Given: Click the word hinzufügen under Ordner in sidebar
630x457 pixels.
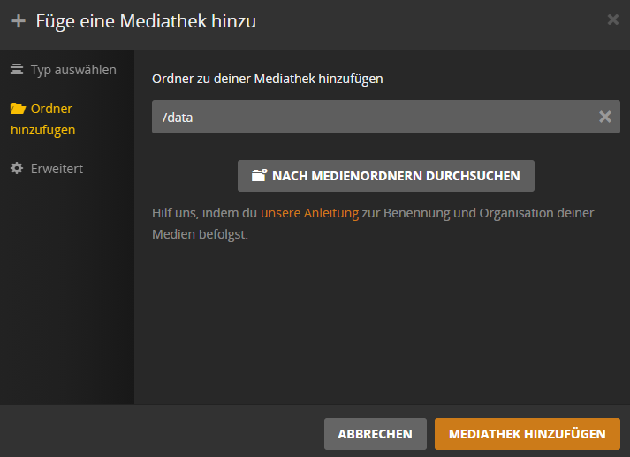Looking at the screenshot, I should (x=43, y=130).
